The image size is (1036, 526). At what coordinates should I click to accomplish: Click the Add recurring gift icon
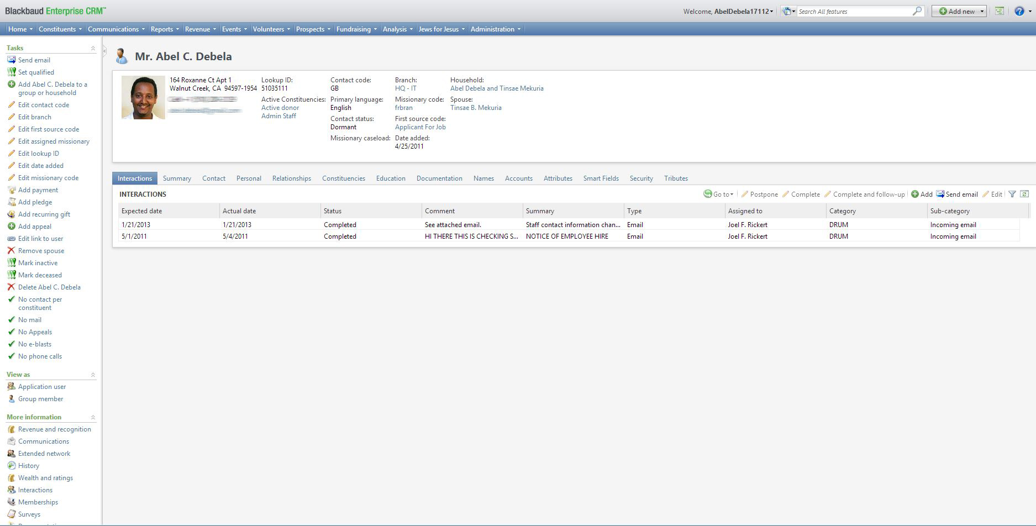click(11, 214)
